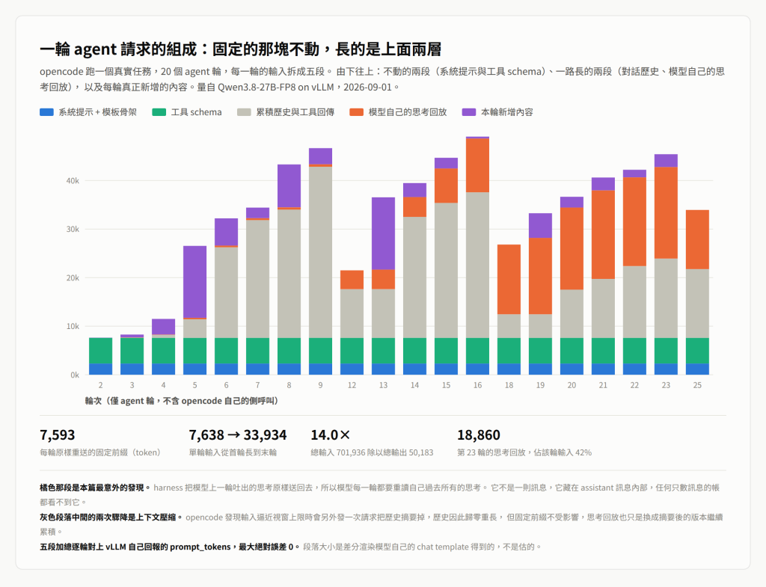
Task: Click the orange segment of round 23 bar
Action: (666, 213)
